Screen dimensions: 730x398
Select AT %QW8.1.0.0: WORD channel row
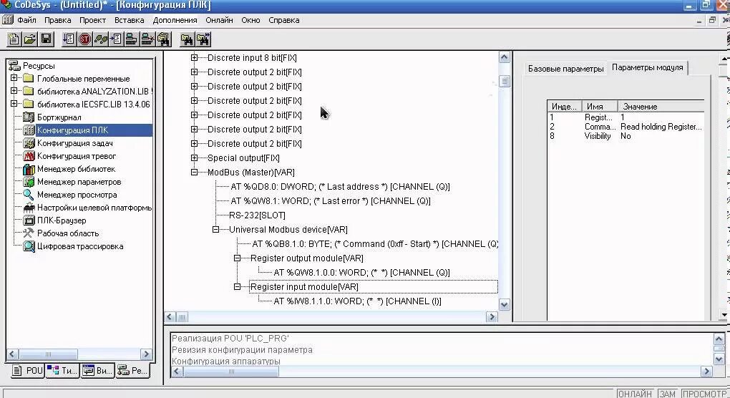(361, 272)
